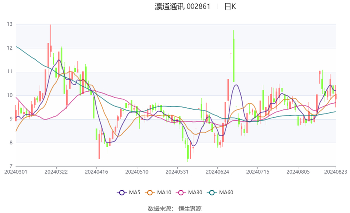Image resolution: width=350 pixels, height=213 pixels.
Task: Toggle the MA5 legend series
Action: [x=129, y=192]
